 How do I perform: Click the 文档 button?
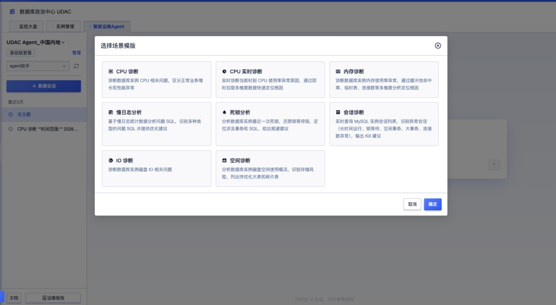(14, 298)
